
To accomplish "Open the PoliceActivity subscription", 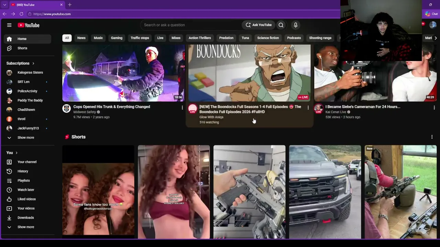I will tap(27, 91).
